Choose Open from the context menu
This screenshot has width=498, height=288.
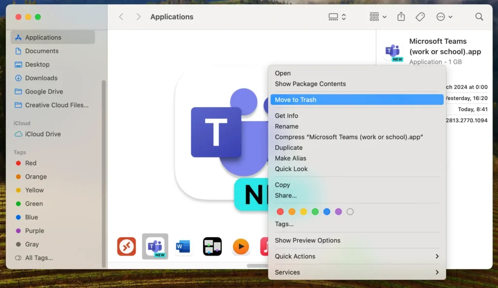[357, 73]
